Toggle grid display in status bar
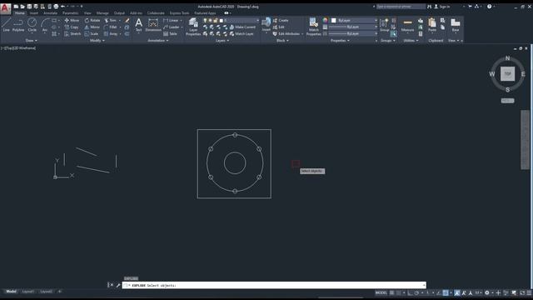Viewport: 533px width, 300px height. click(x=392, y=292)
